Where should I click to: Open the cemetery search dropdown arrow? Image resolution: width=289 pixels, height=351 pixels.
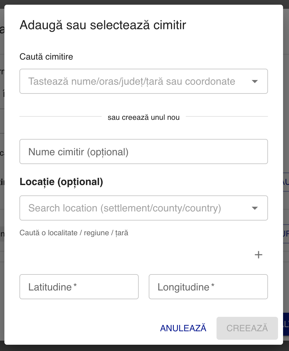[x=255, y=81]
